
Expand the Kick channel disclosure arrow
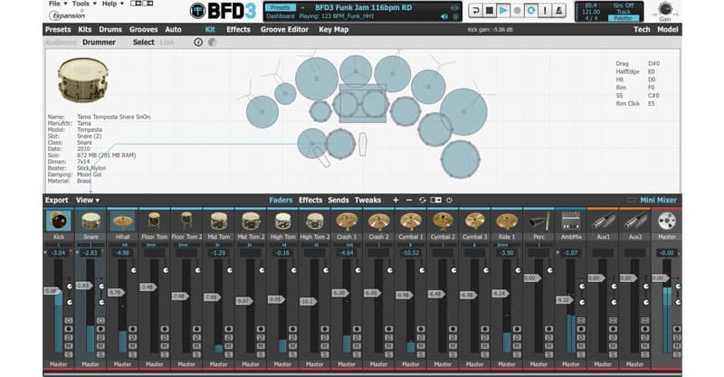coord(45,253)
